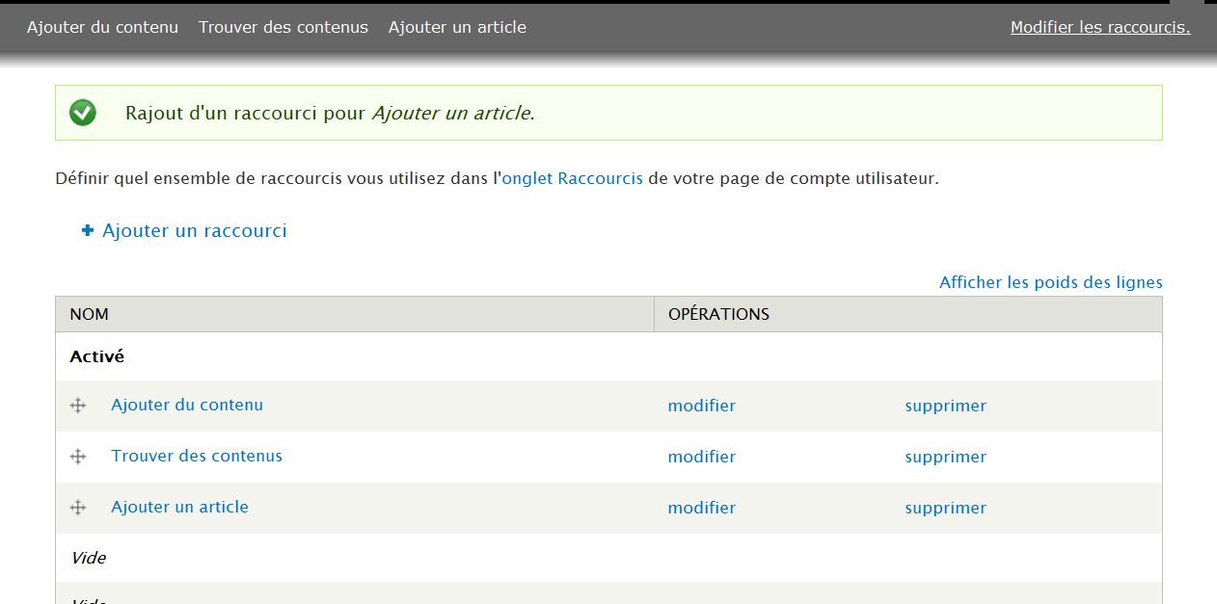The width and height of the screenshot is (1217, 604).
Task: Open the Trouver des contenus link in the table
Action: coord(197,456)
